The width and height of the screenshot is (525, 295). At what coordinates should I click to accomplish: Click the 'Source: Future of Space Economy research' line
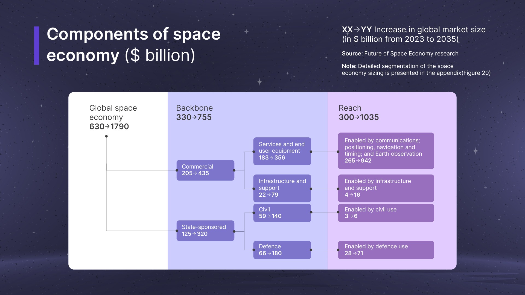400,54
